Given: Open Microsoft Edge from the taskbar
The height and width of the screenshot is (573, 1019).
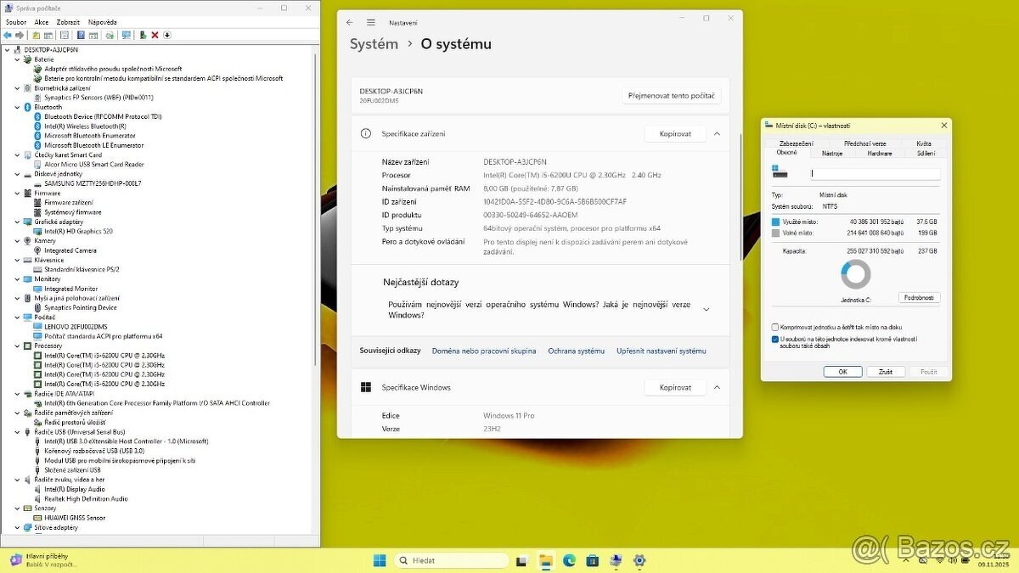Looking at the screenshot, I should click(569, 560).
